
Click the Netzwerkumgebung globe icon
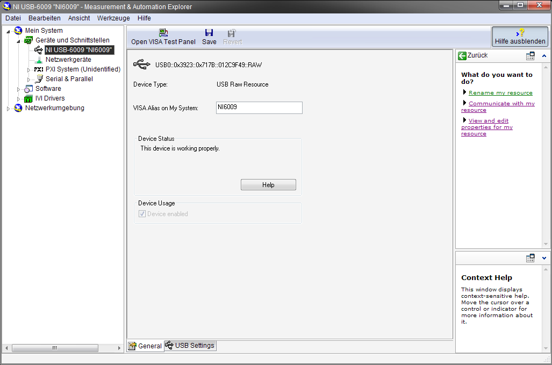click(18, 108)
